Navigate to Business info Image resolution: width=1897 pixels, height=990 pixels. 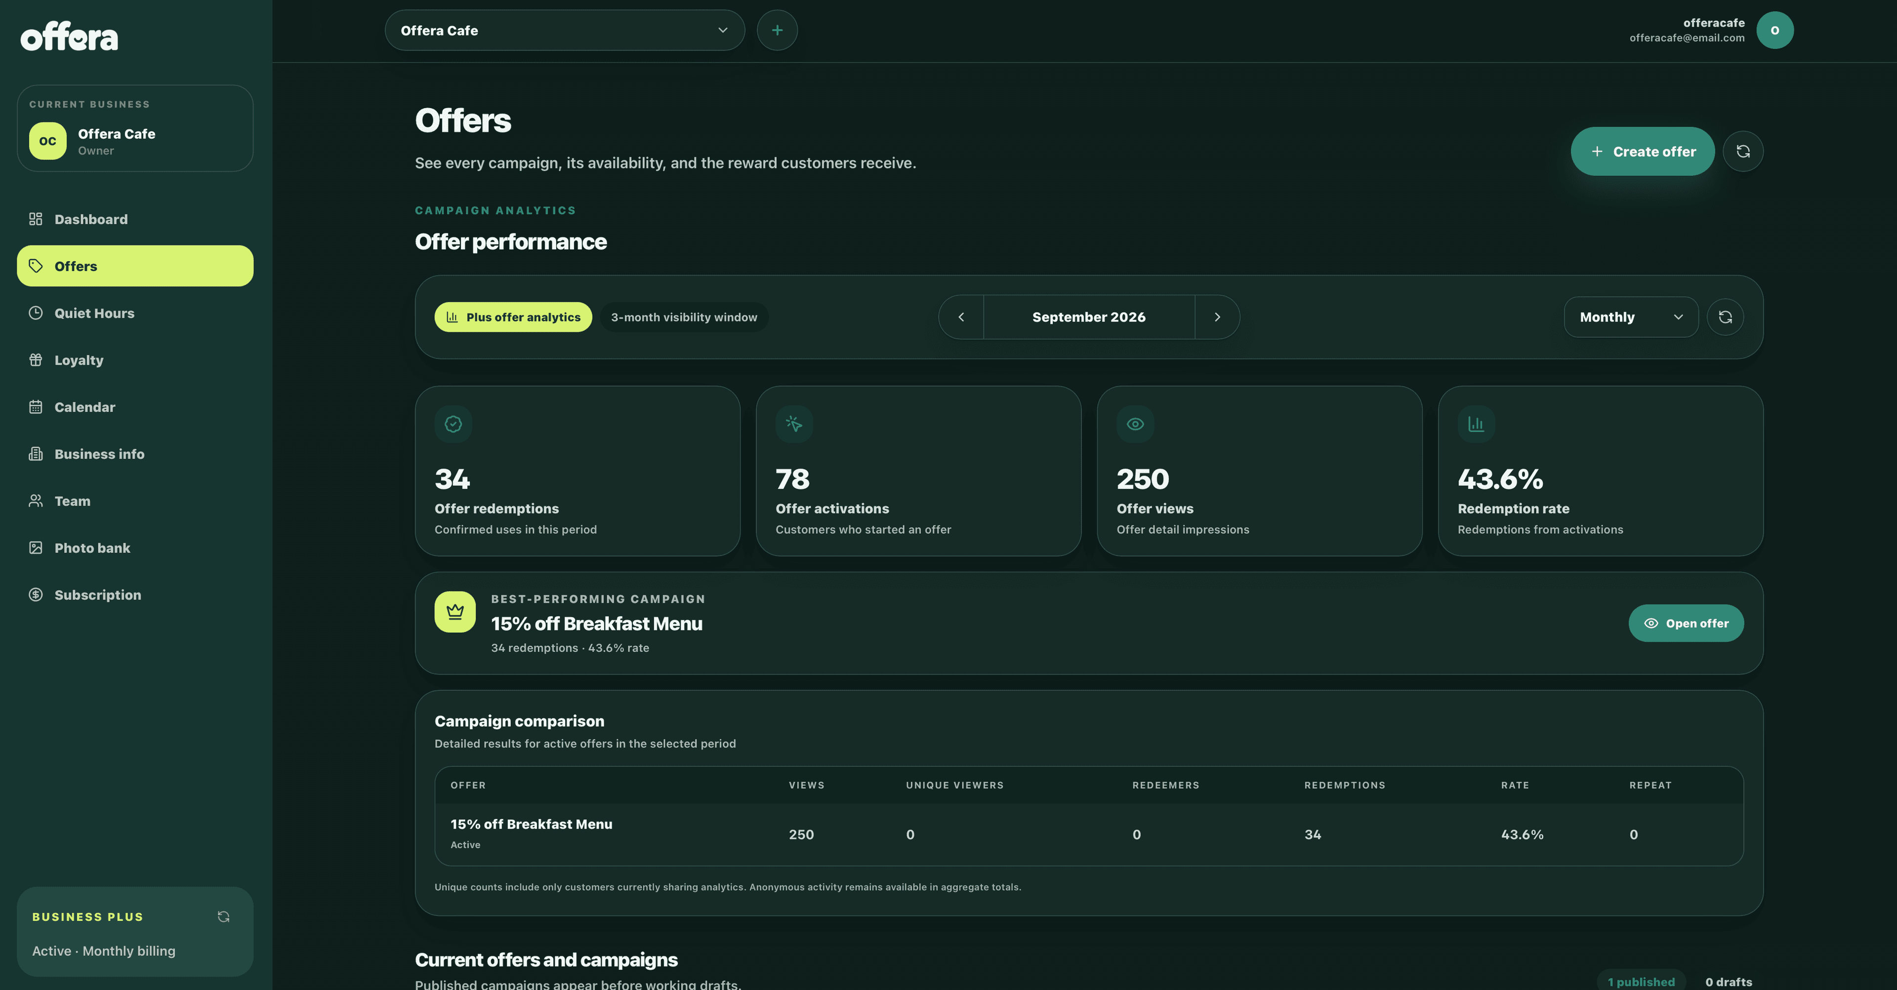[x=135, y=454]
